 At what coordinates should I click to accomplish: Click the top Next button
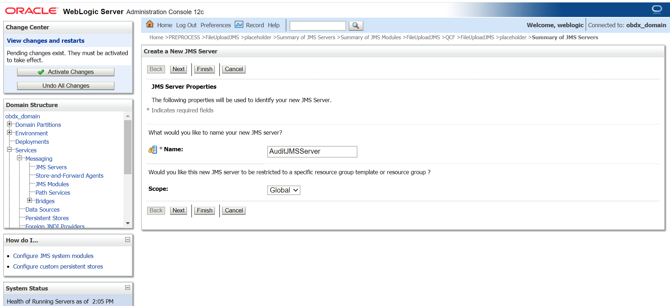179,69
